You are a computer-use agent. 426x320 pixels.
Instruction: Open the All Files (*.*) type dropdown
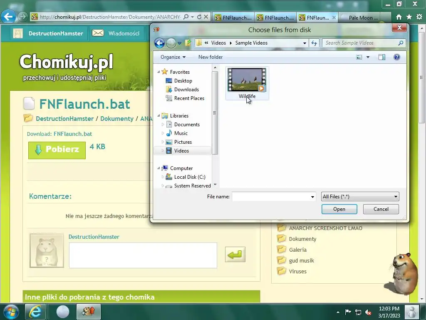pyautogui.click(x=360, y=197)
